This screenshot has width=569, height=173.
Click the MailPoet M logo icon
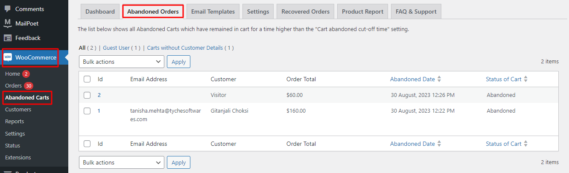pos(8,23)
